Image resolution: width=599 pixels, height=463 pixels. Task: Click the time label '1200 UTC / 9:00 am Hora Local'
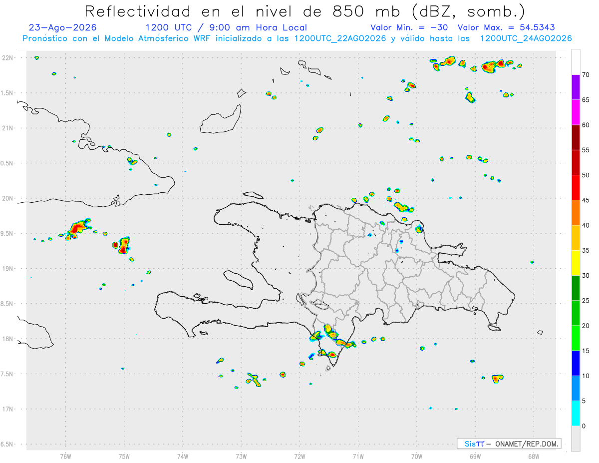pyautogui.click(x=226, y=27)
